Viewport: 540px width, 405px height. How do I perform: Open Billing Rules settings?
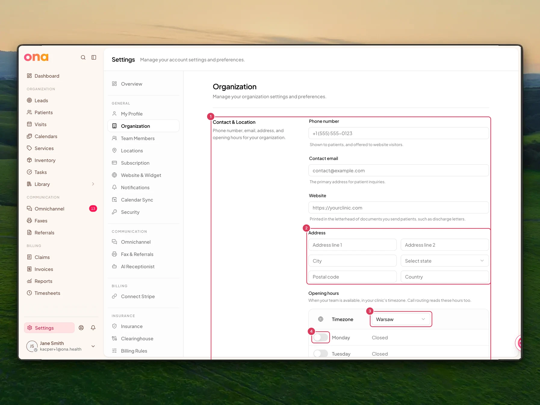click(143, 351)
